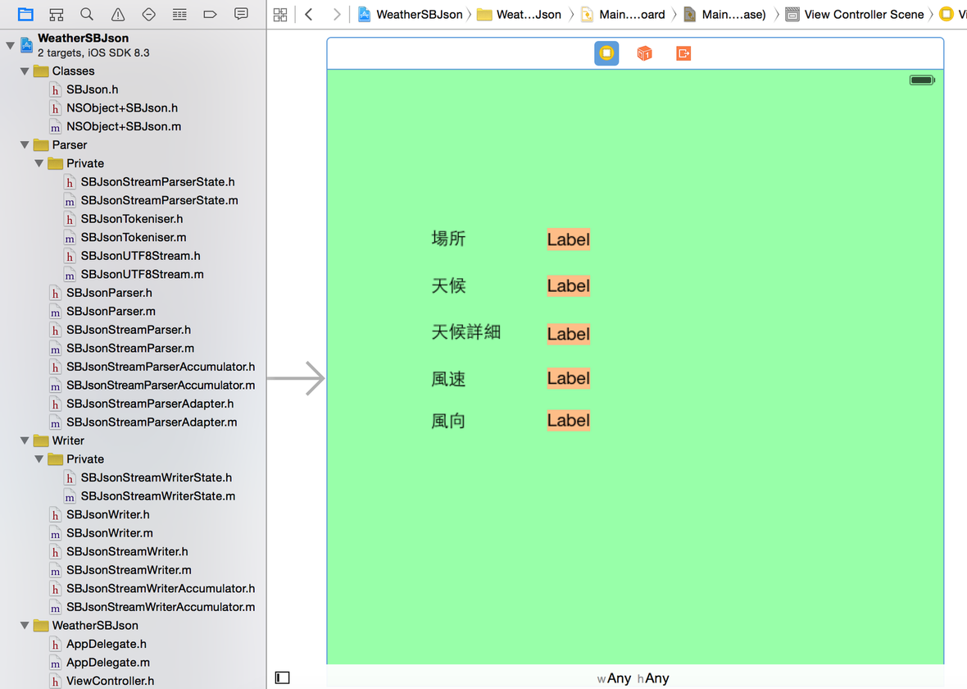
Task: Show the Breakpoint navigator
Action: click(209, 14)
